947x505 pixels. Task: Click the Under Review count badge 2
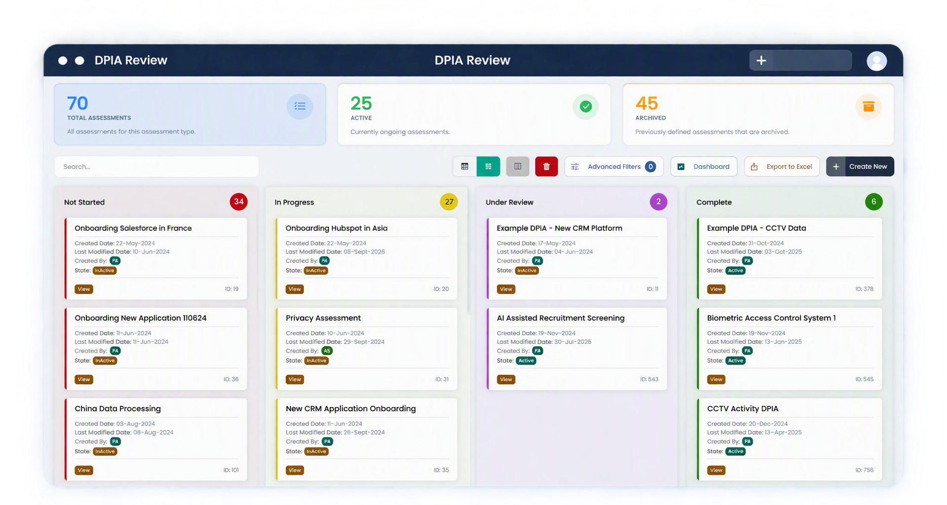coord(658,202)
